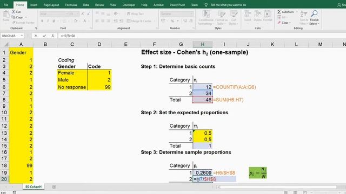
Task: Click the horizontal scrollbar track
Action: point(278,187)
